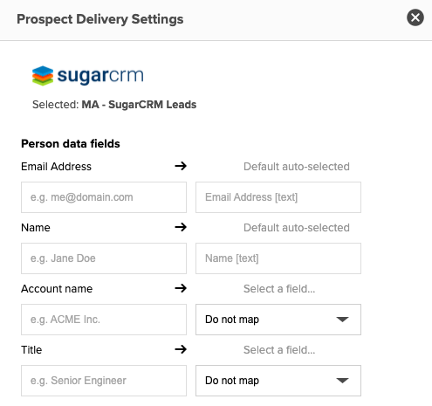Screen dimensions: 432x406
Task: Open the Account name mapping dropdown
Action: pos(278,320)
